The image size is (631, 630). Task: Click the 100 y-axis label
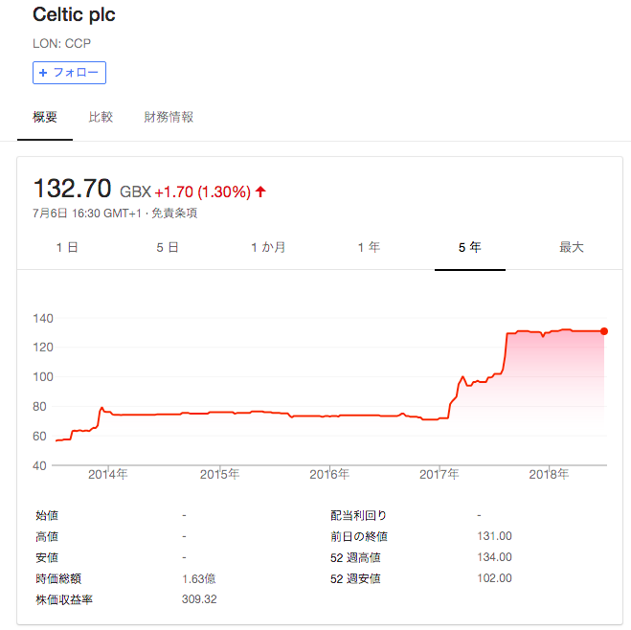[x=43, y=377]
